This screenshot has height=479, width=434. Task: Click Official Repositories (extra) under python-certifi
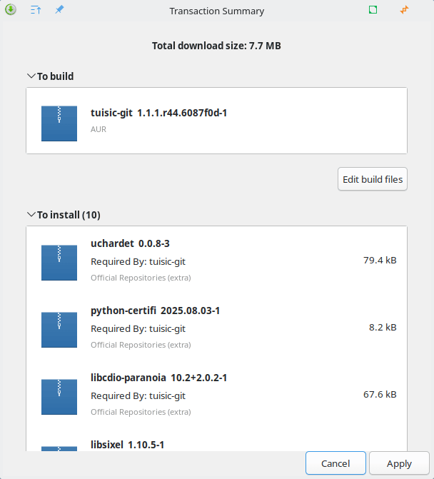tap(141, 346)
